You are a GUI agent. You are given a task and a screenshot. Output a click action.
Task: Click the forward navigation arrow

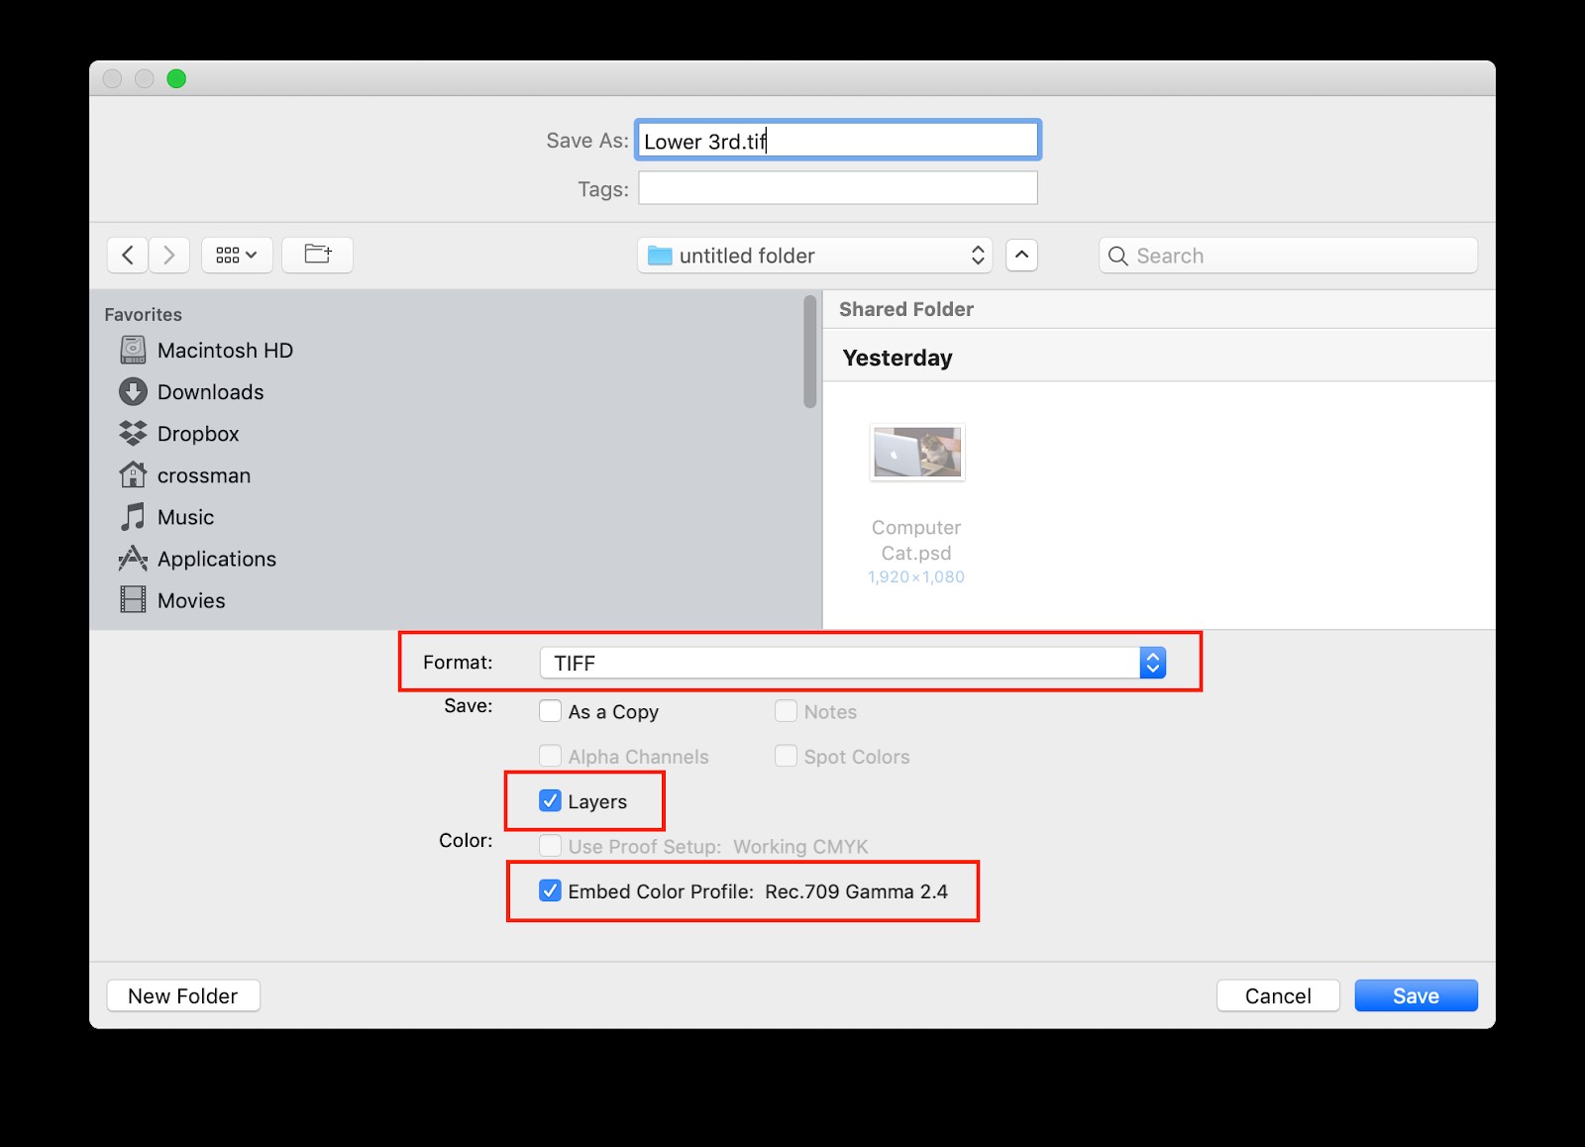pyautogui.click(x=169, y=255)
